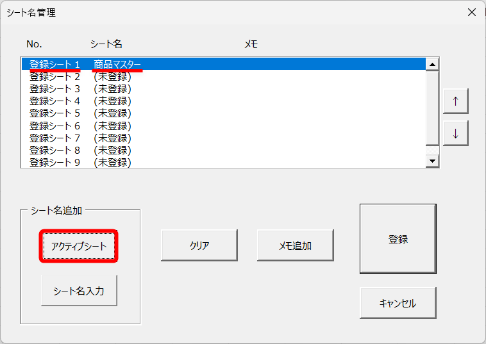
Task: Click the アクティブシート button
Action: coord(79,246)
